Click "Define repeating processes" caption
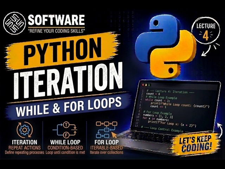 click(25, 152)
